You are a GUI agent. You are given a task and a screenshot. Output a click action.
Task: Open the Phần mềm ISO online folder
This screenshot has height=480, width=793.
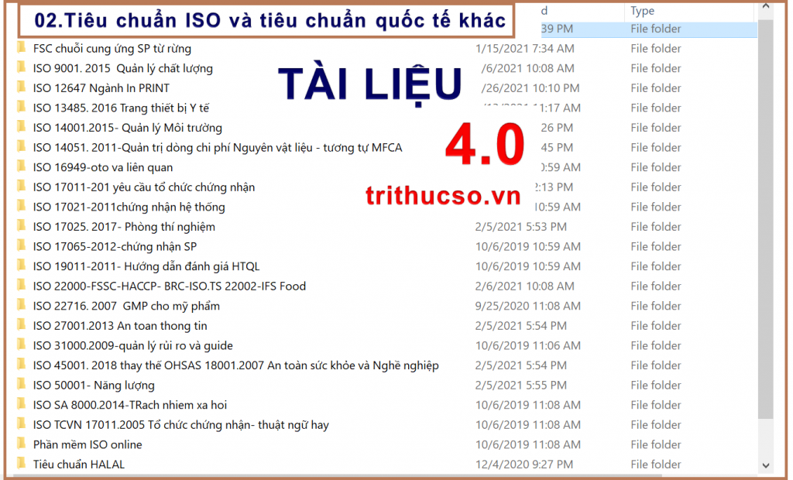click(x=88, y=444)
